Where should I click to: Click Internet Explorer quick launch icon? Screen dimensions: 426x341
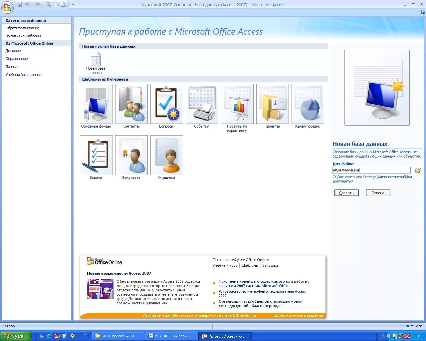(49, 336)
